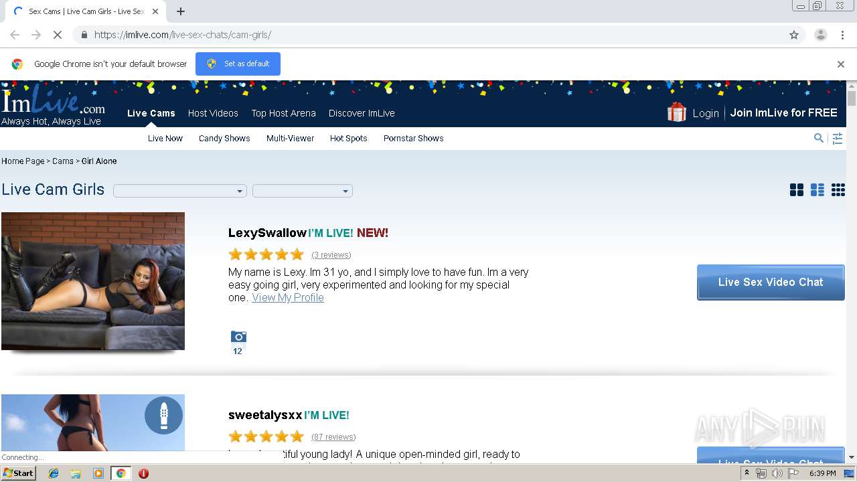
Task: Click the Login link
Action: [x=706, y=113]
